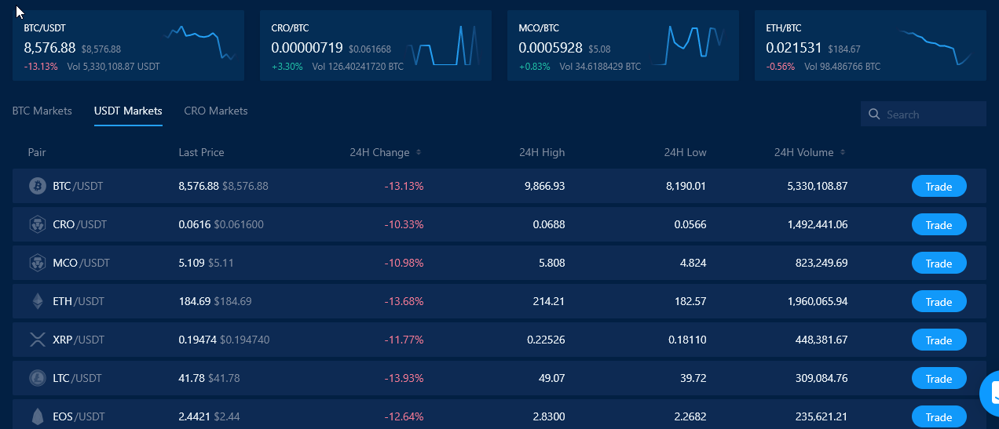Click the -10.98% change value

click(x=404, y=263)
